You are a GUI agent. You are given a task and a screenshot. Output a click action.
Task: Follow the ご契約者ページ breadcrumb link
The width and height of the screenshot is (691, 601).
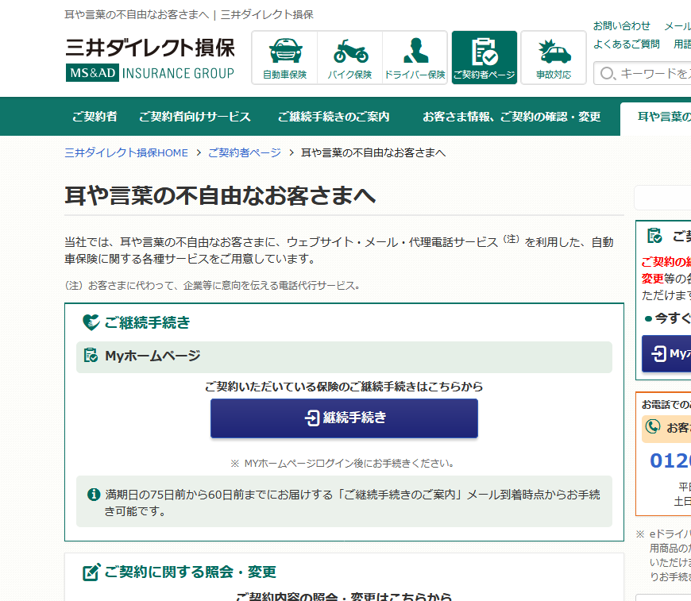[245, 153]
